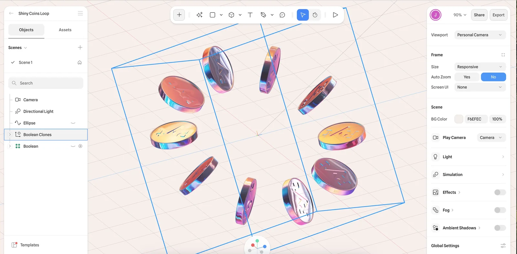Toggle visibility of Ellipse layer
Viewport: 517px width, 254px height.
[x=73, y=123]
